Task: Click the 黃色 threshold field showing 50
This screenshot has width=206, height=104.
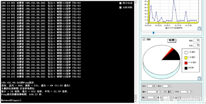Action: (196, 40)
